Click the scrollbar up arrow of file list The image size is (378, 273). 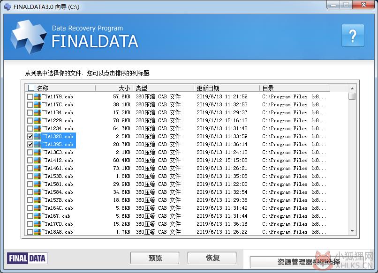click(352, 89)
